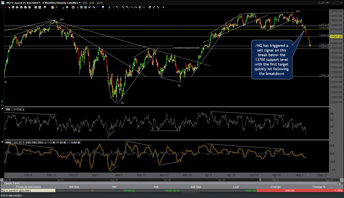Image resolution: width=344 pixels, height=198 pixels.
Task: Open dropdown arrow beside the pin icon
Action: 330,3
